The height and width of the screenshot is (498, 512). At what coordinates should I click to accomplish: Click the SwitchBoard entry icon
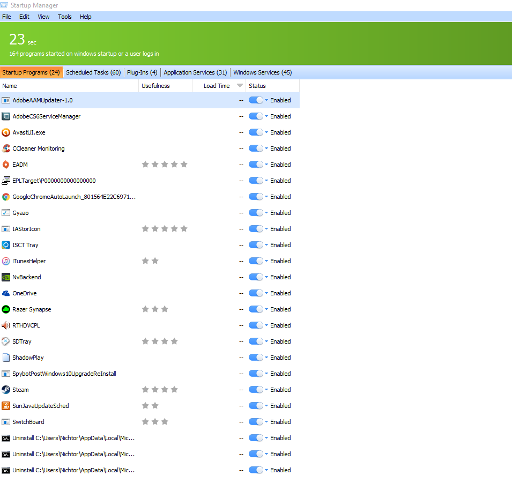click(6, 422)
